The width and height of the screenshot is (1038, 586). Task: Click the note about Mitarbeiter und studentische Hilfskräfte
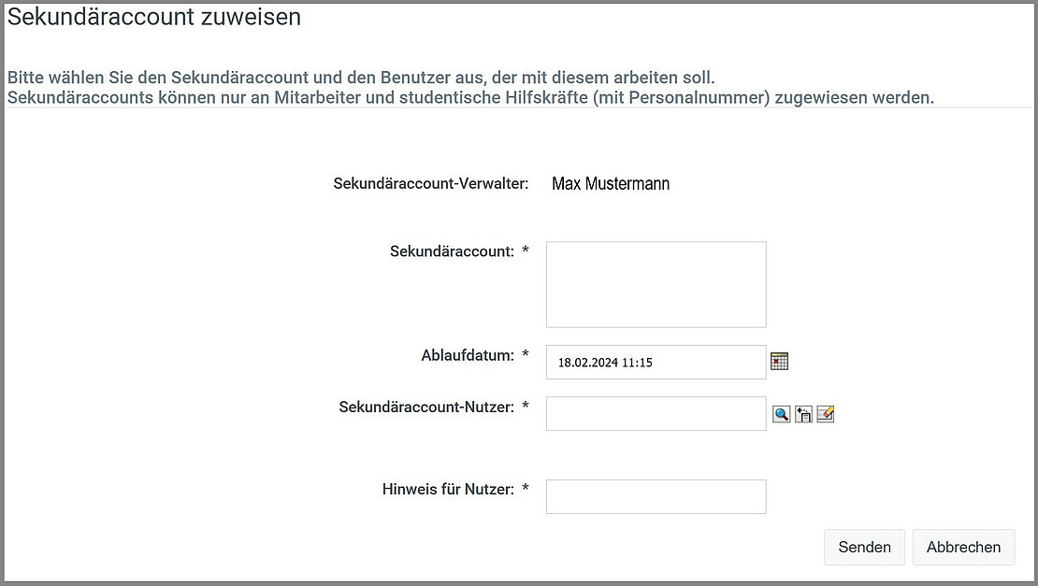point(470,97)
